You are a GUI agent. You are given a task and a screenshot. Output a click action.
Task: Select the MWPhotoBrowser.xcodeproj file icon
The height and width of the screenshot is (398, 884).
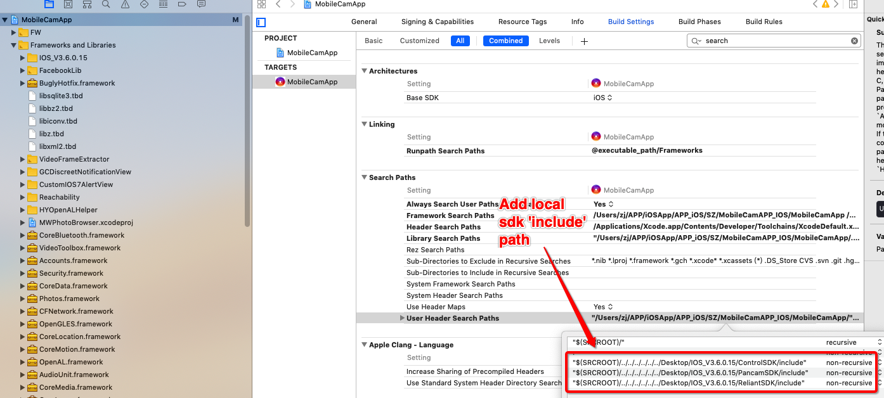[32, 222]
